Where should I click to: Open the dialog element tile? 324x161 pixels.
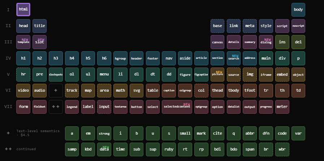pyautogui.click(x=266, y=42)
